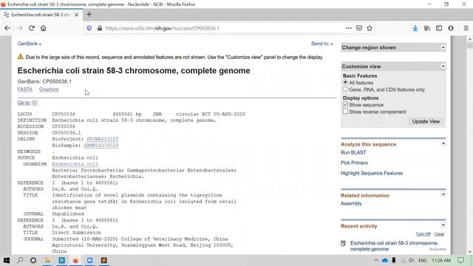
Task: Collapse the Analyze this sequence section
Action: (443, 143)
